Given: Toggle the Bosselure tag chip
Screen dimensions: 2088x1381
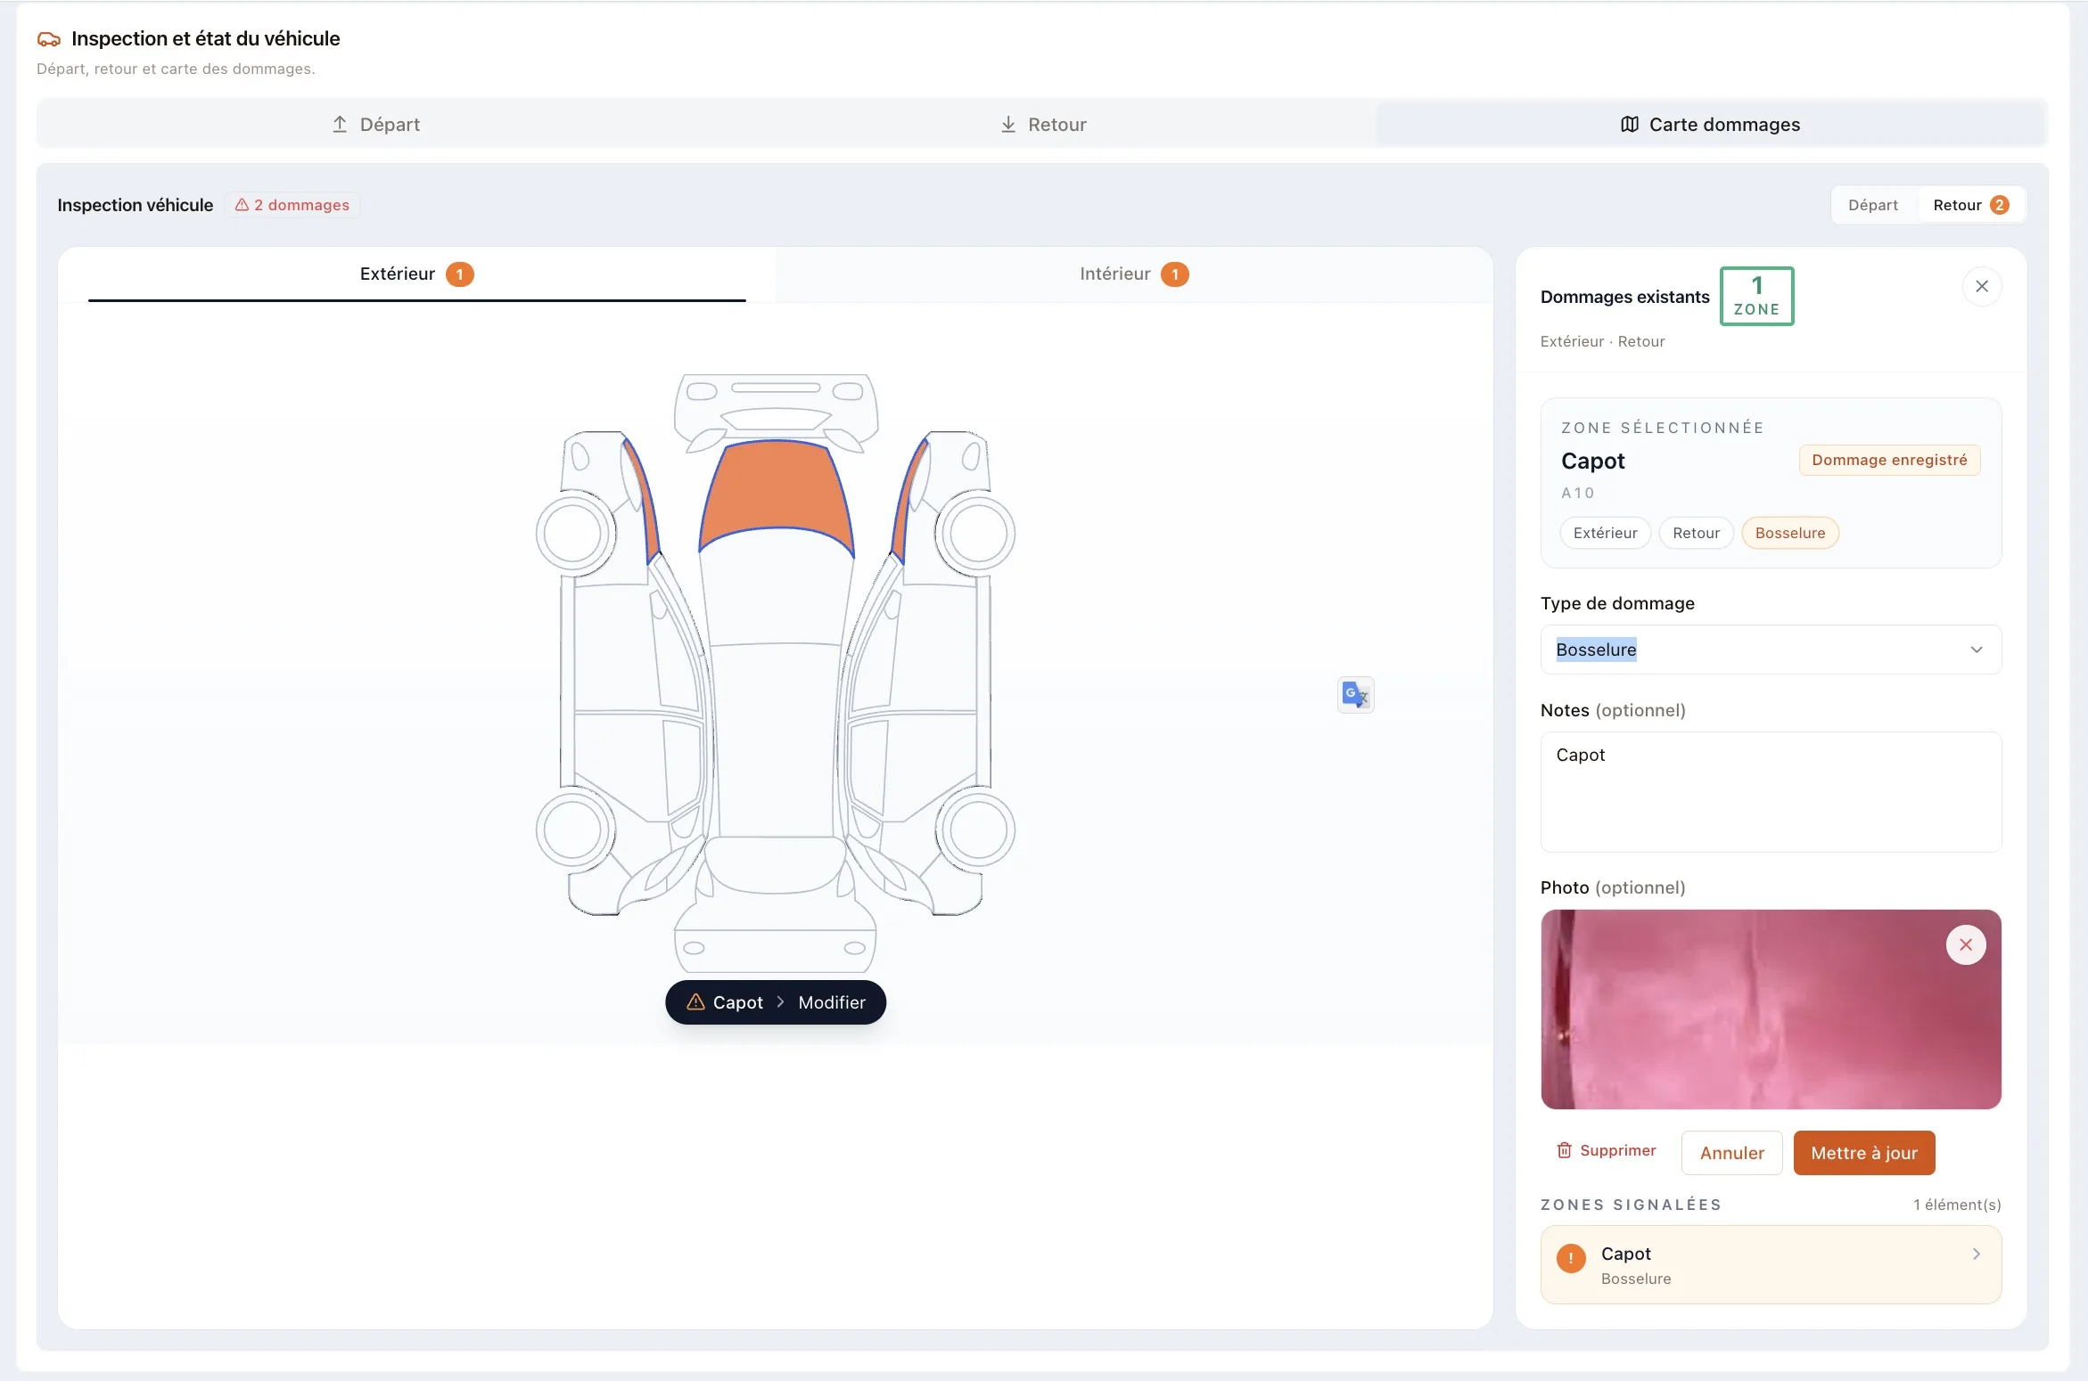Looking at the screenshot, I should [1789, 533].
